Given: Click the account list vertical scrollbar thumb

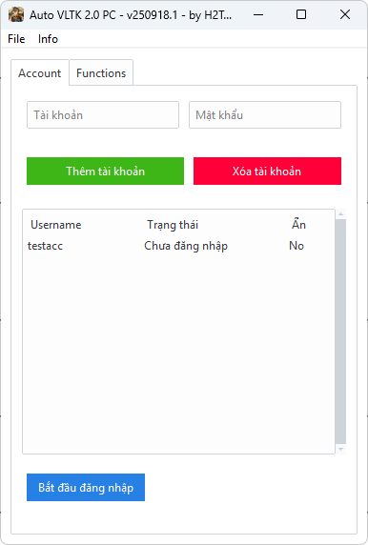Looking at the screenshot, I should click(x=341, y=332).
